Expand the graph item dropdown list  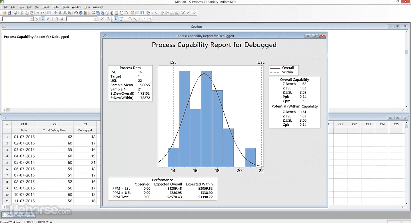click(x=31, y=19)
